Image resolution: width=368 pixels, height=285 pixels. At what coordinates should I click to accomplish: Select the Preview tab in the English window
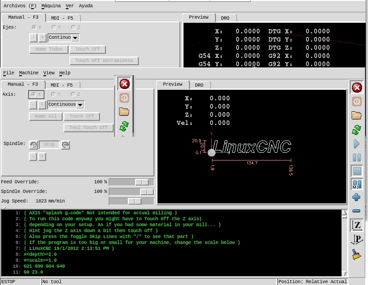point(173,84)
